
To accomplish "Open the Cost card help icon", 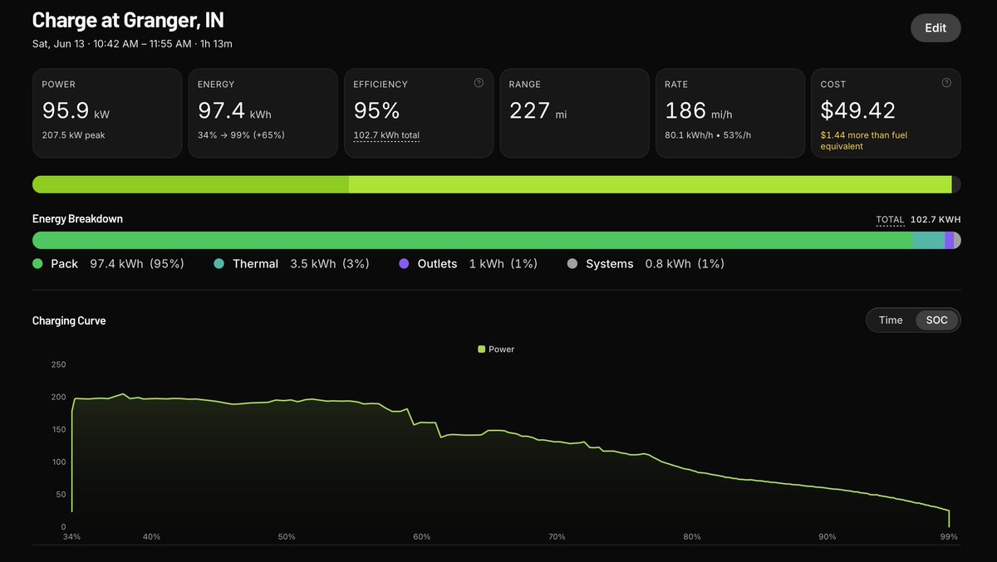I will (x=946, y=83).
